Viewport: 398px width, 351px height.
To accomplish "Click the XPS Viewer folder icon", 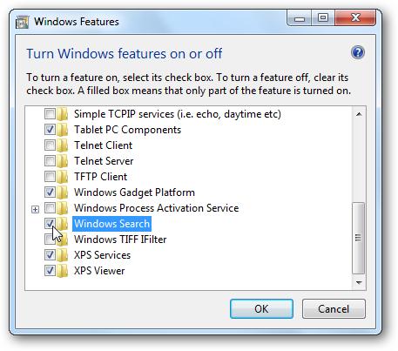I will (62, 271).
